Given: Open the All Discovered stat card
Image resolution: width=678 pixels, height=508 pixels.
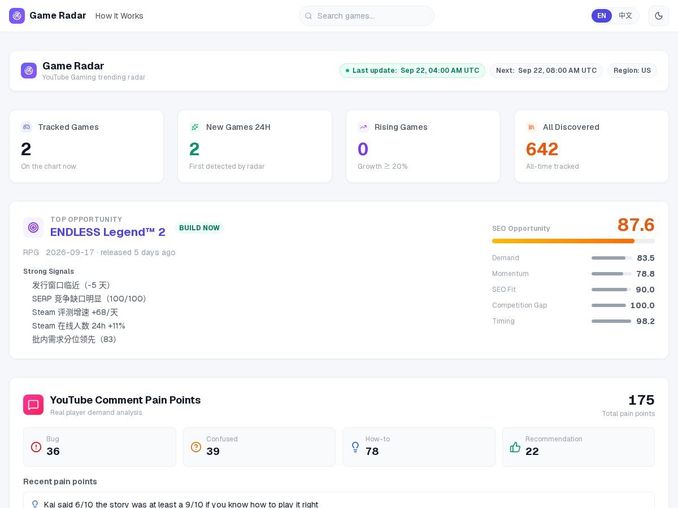Looking at the screenshot, I should [592, 146].
